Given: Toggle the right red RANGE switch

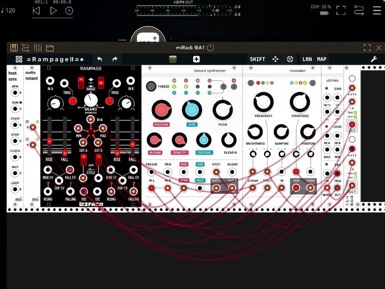Looking at the screenshot, I should [101, 83].
